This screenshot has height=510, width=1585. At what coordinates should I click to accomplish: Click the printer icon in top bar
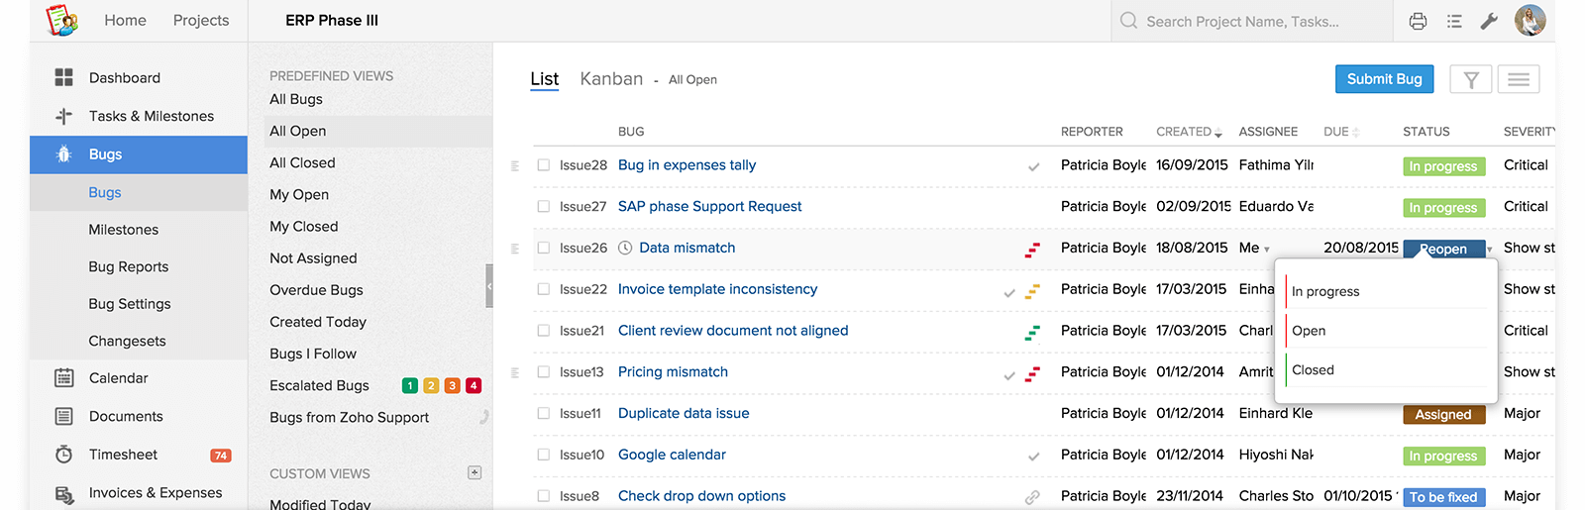pos(1418,21)
